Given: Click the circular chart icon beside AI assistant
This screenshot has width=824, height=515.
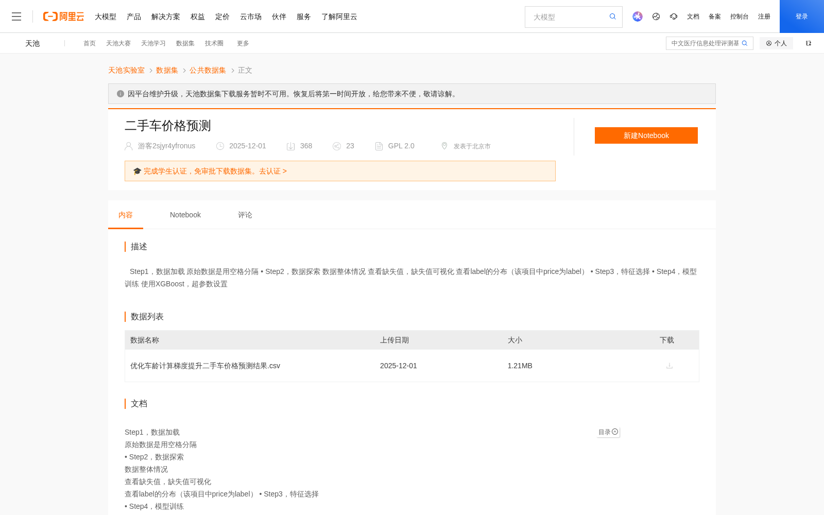Looking at the screenshot, I should click(656, 16).
